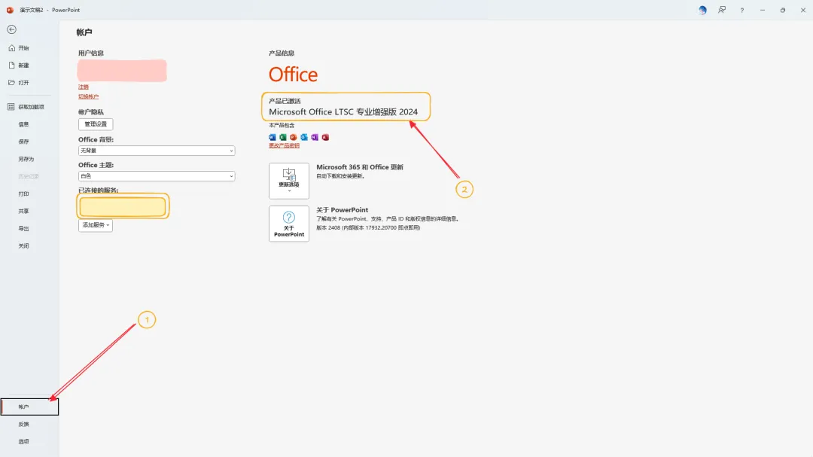The width and height of the screenshot is (813, 457).
Task: Click the 关于 PowerPoint button
Action: (x=289, y=224)
